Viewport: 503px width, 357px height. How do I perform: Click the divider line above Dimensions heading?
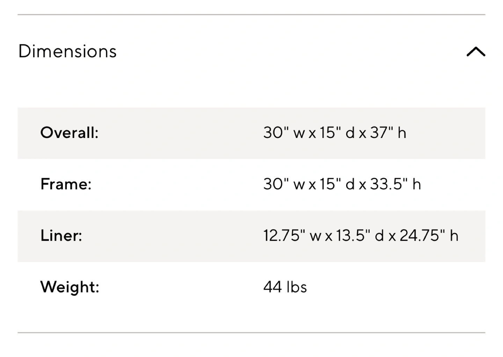pos(251,15)
